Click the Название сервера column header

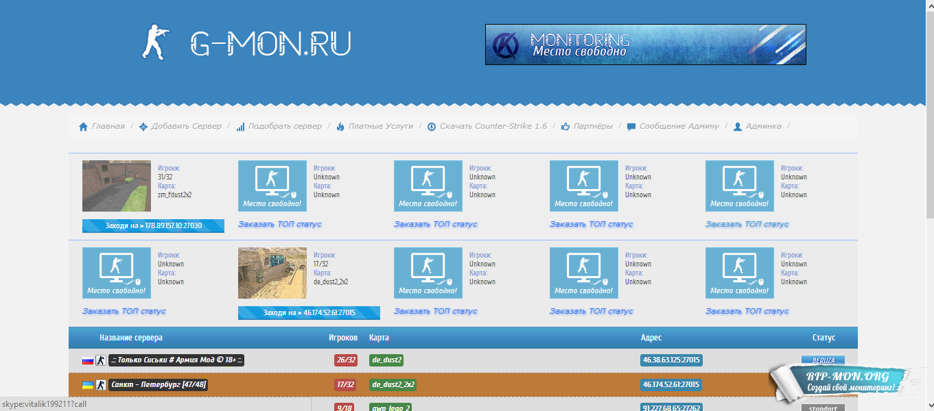pos(131,338)
